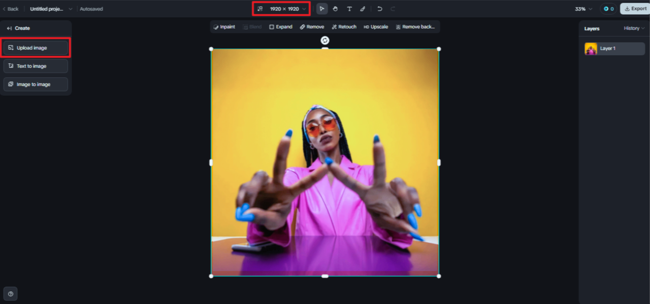650x304 pixels.
Task: Open the Inpaint tool
Action: (x=224, y=27)
